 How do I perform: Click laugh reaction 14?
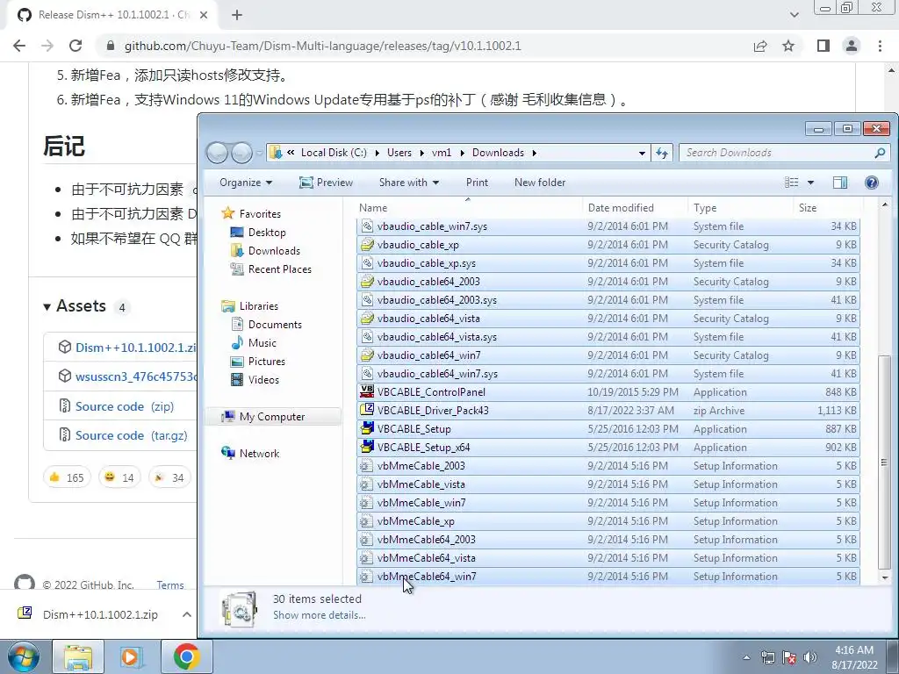point(119,477)
